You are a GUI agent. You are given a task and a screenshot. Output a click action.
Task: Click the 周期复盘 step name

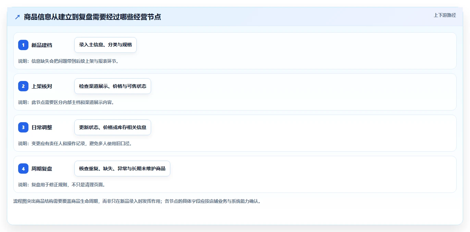tap(42, 169)
